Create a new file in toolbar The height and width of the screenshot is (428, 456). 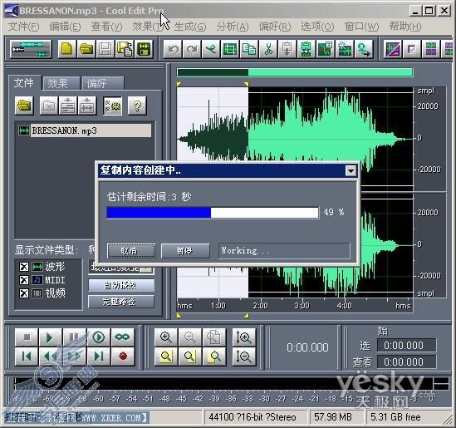[66, 49]
